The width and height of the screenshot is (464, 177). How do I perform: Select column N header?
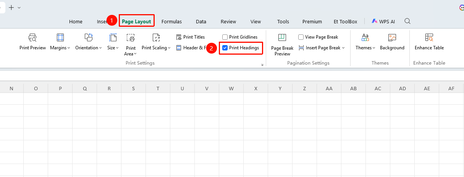pos(11,88)
